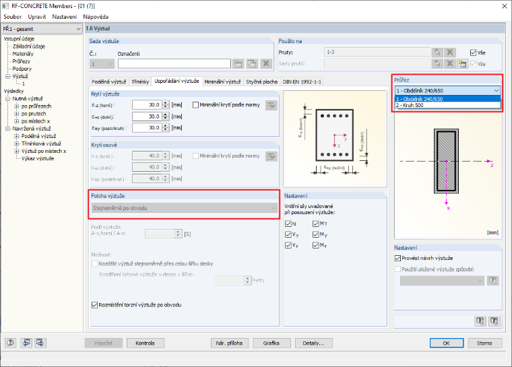The height and width of the screenshot is (367, 512).
Task: Select Podpory in the navigation tree
Action: [x=22, y=69]
